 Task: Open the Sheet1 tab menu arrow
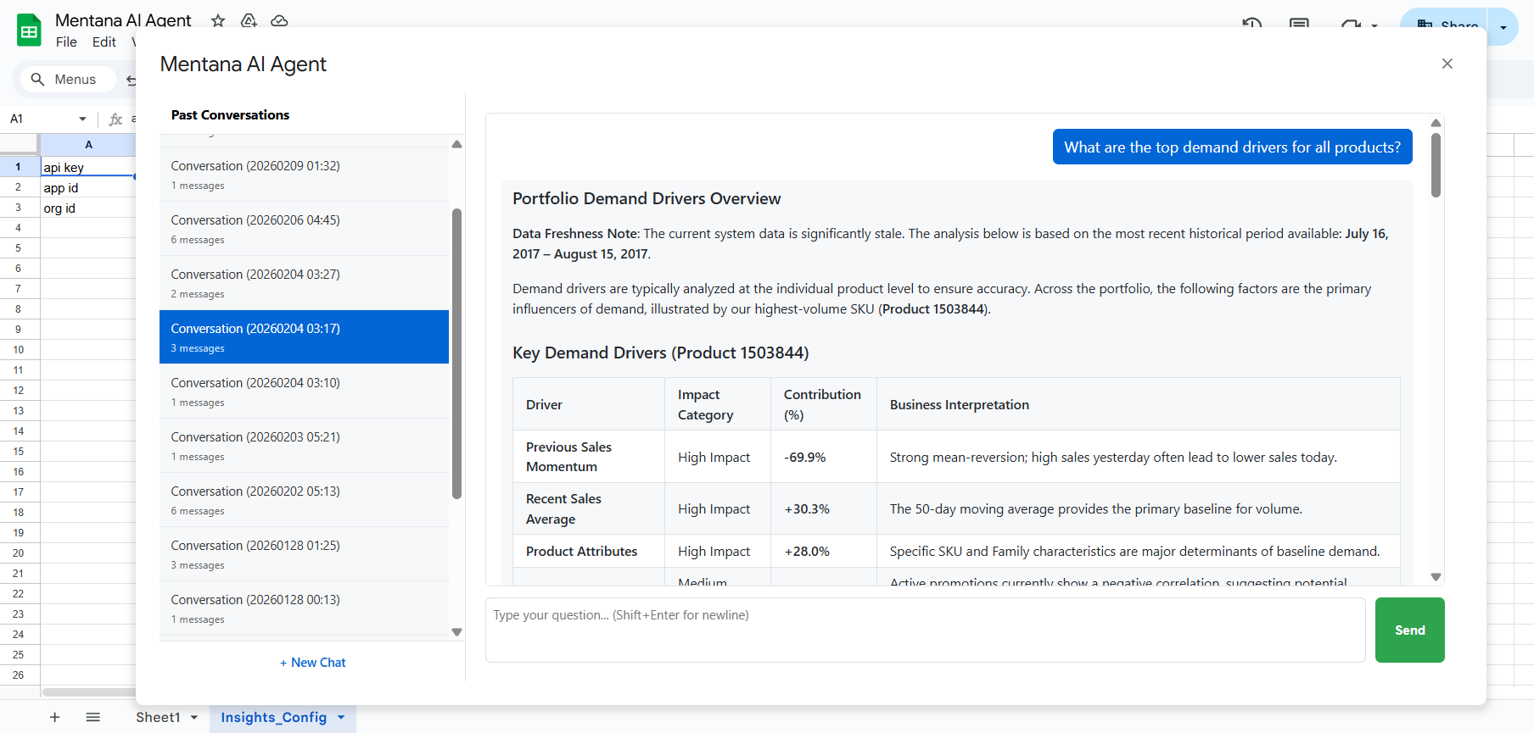194,717
